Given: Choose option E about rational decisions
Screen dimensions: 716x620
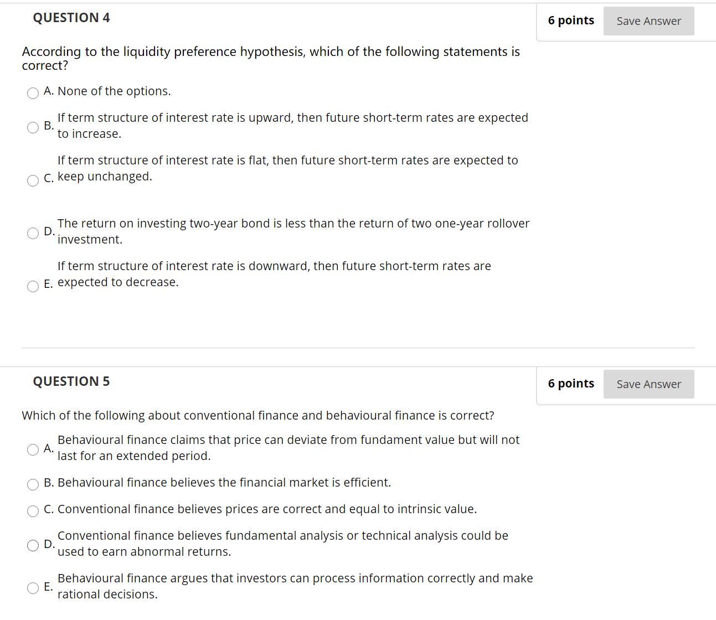Looking at the screenshot, I should pyautogui.click(x=33, y=588).
